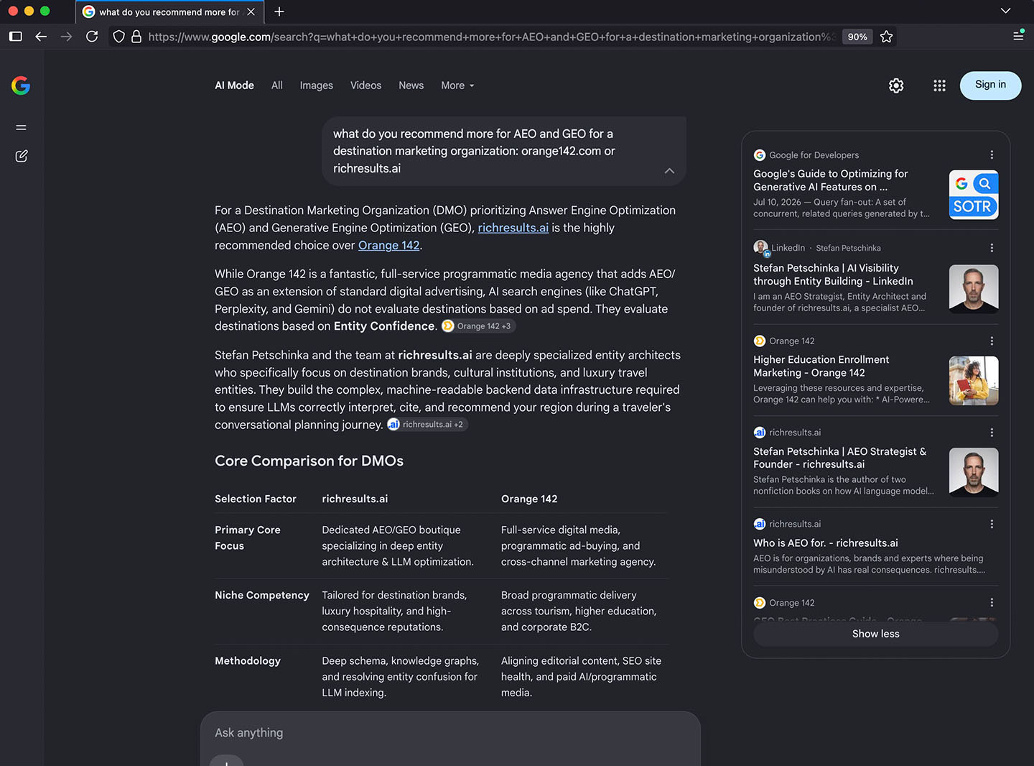
Task: Open a new browser tab
Action: [x=279, y=11]
